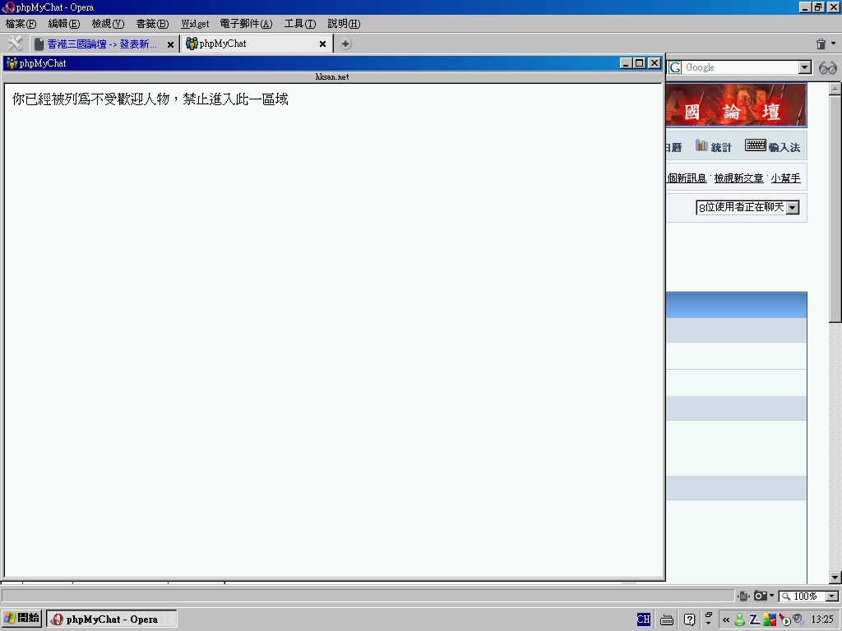This screenshot has height=631, width=842.
Task: Click the CH language indicator
Action: point(643,619)
